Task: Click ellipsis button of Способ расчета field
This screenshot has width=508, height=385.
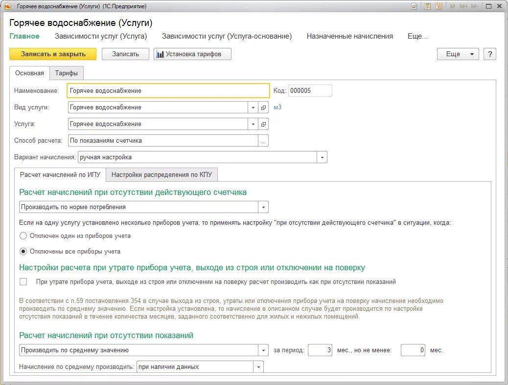Action: pos(263,141)
